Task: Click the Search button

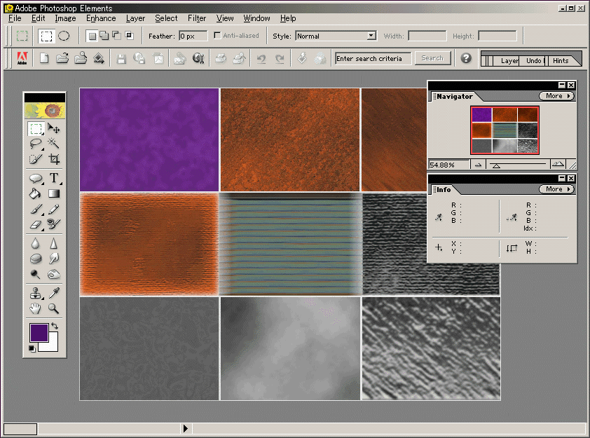Action: [432, 59]
